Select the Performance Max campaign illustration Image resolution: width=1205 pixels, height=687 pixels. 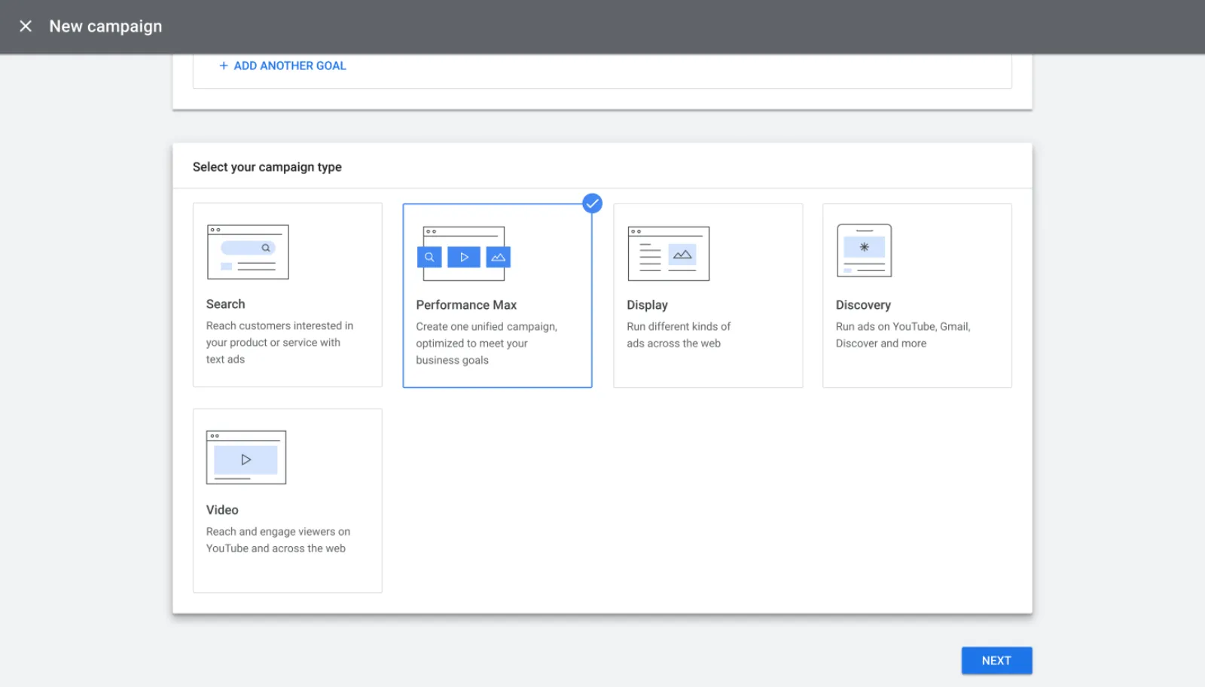[464, 254]
